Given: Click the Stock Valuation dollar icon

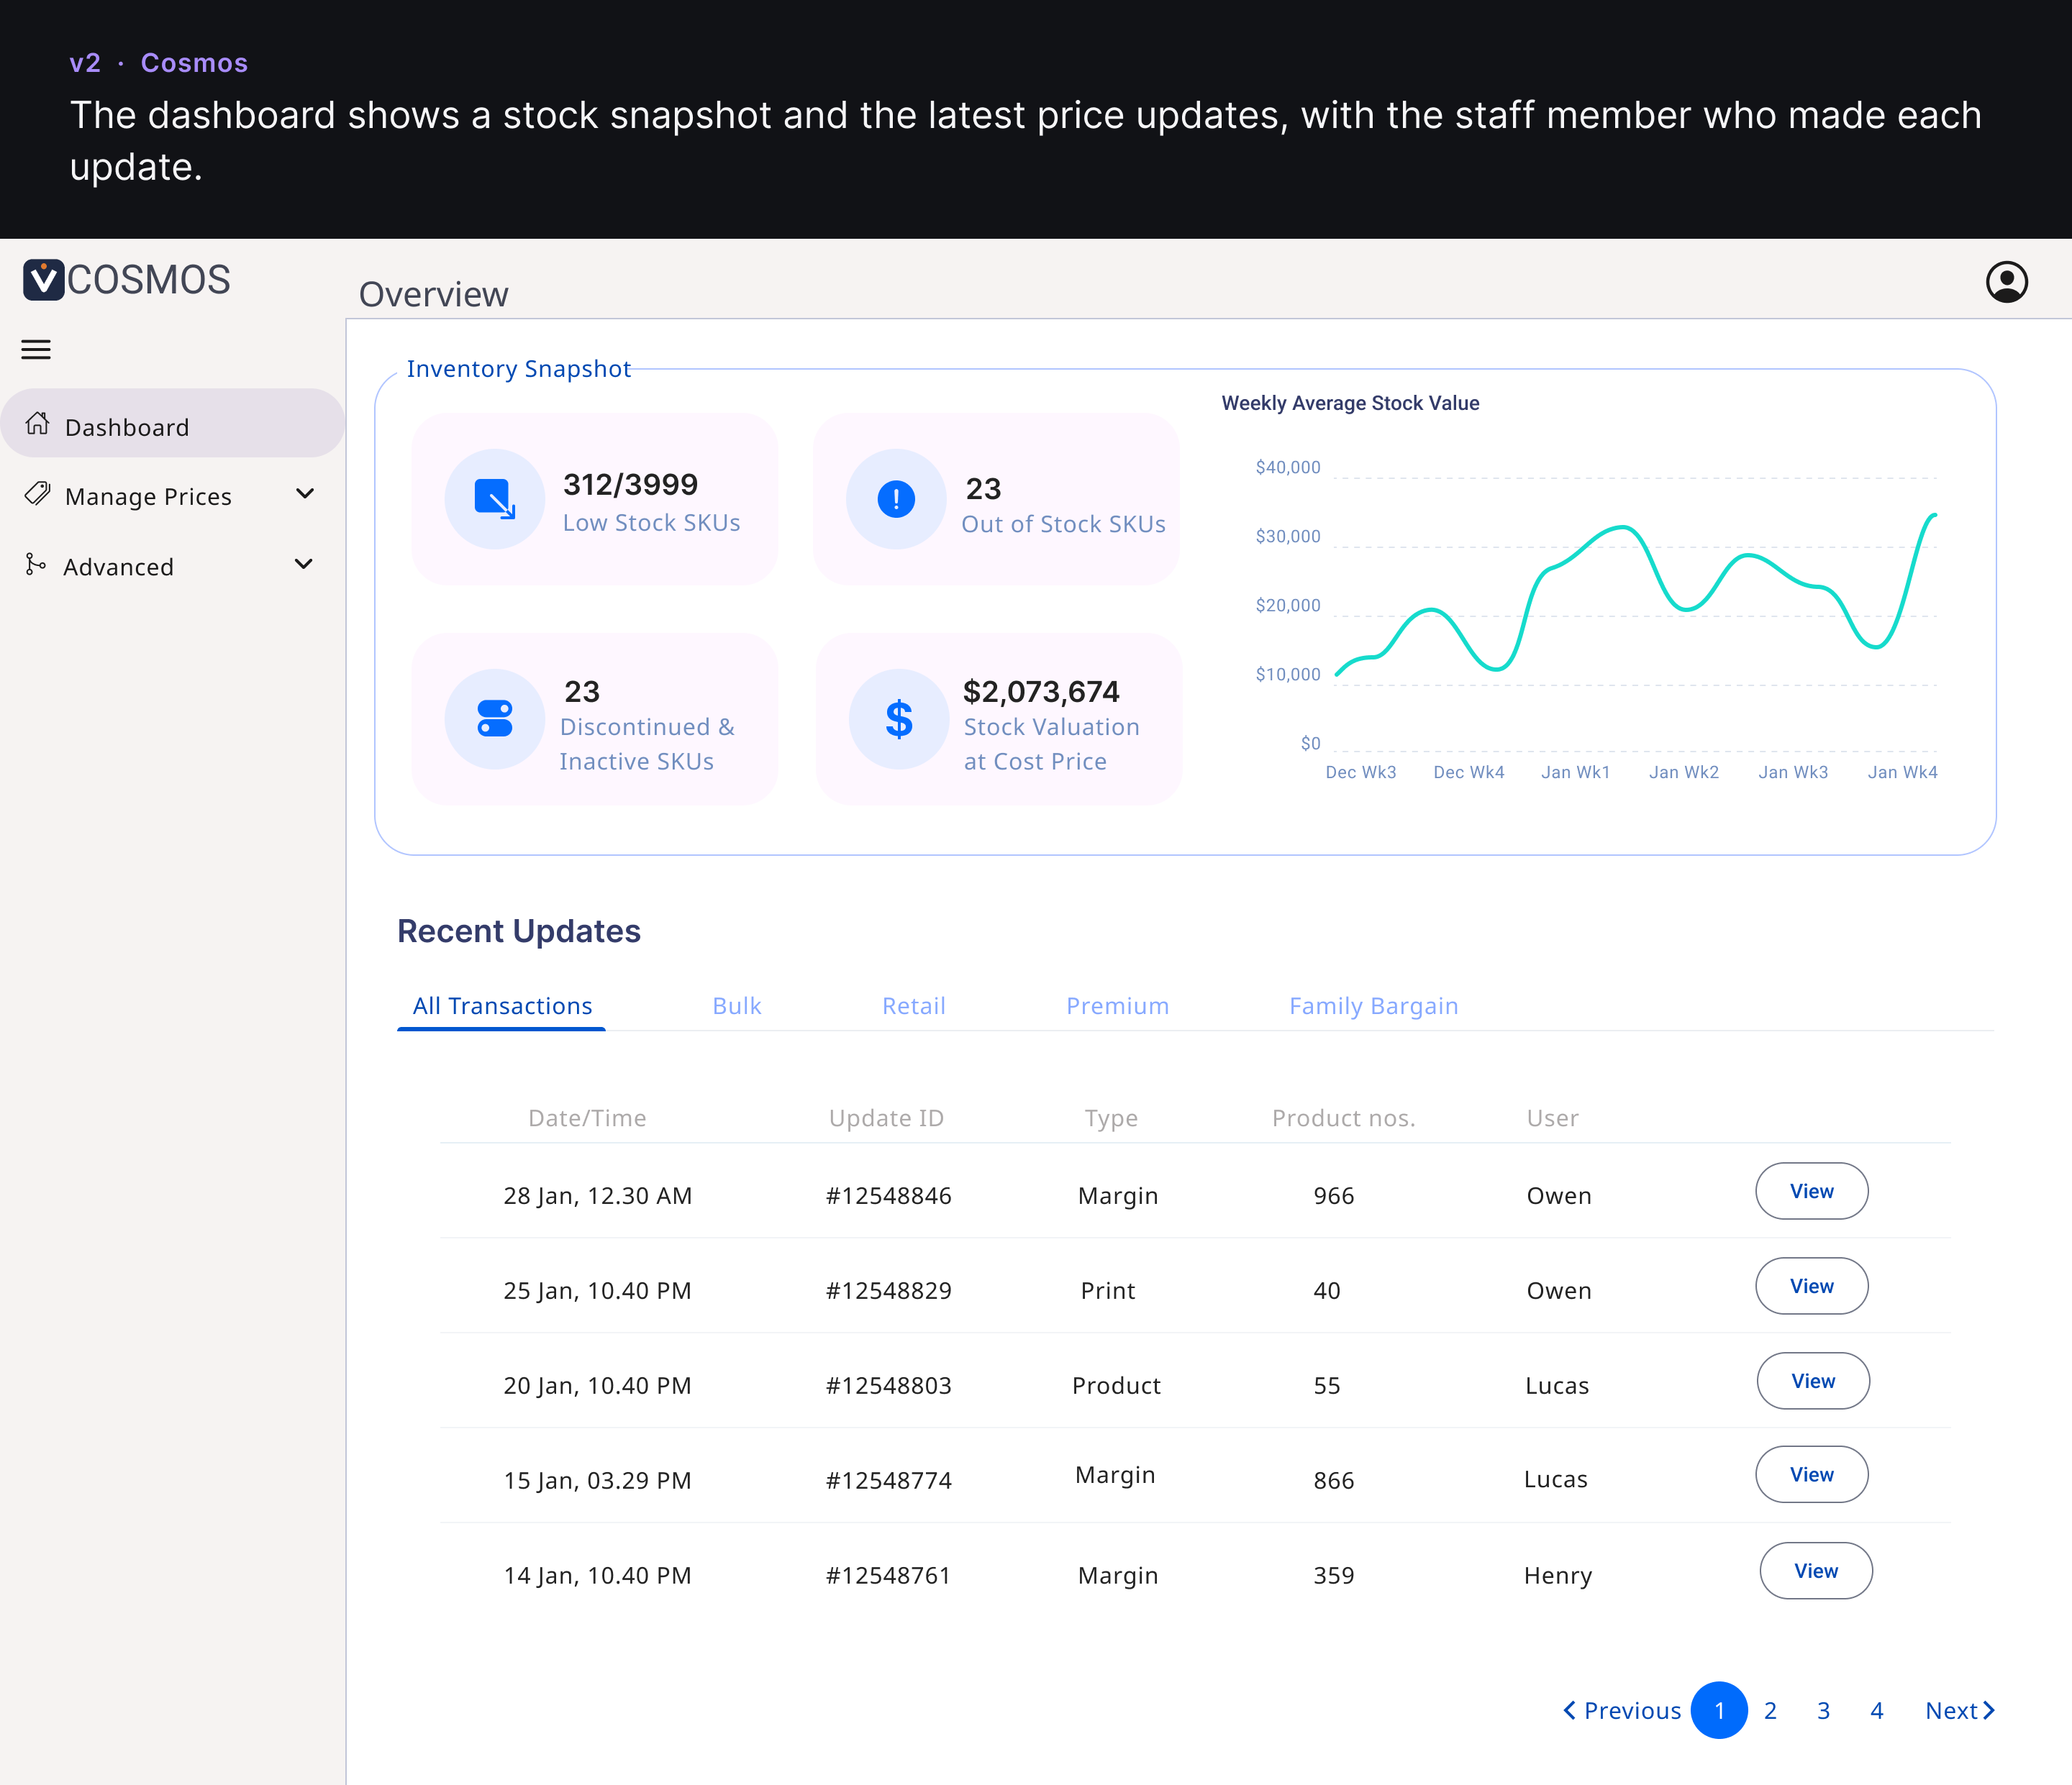Looking at the screenshot, I should pyautogui.click(x=899, y=718).
